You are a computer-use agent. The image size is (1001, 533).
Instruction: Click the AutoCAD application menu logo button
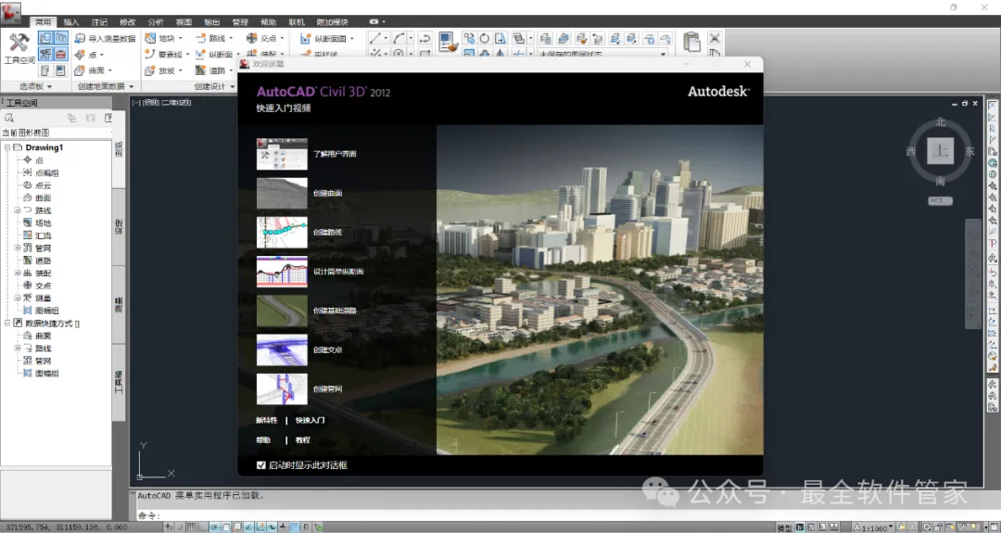11,11
